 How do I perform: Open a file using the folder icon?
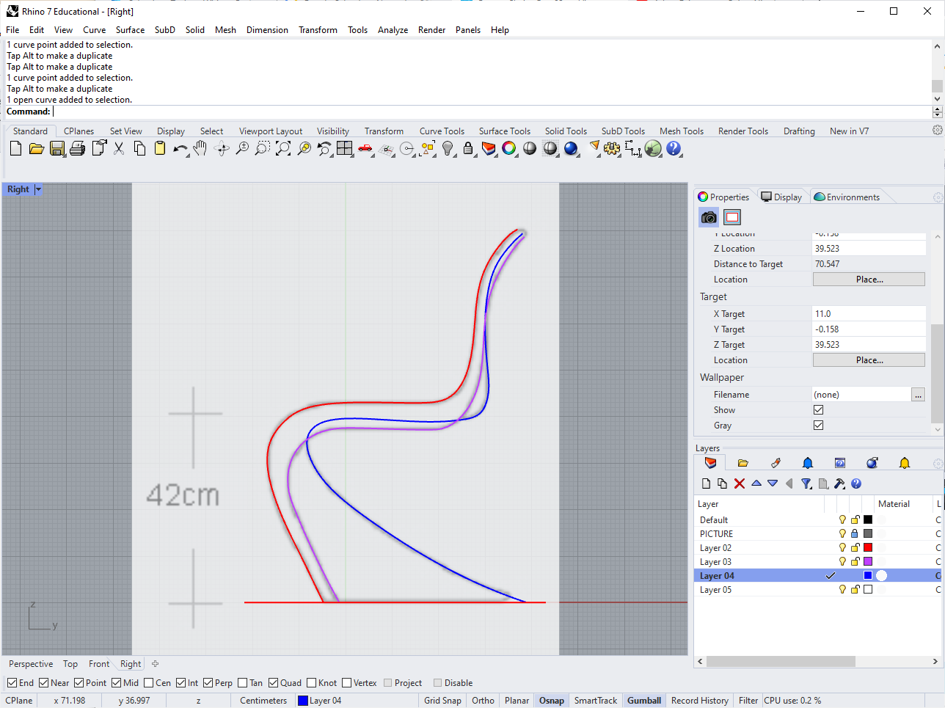(x=36, y=149)
